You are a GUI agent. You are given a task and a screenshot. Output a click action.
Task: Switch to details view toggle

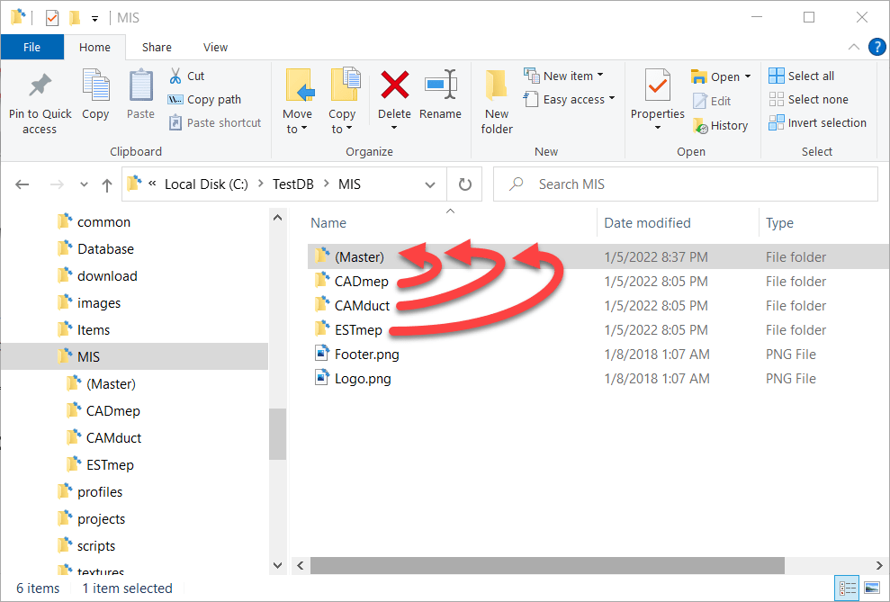click(848, 589)
